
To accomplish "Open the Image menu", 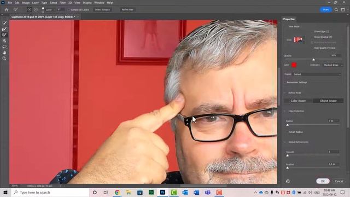I will 26,3.
